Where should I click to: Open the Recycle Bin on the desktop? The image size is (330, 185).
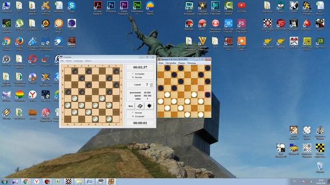[x=320, y=167]
